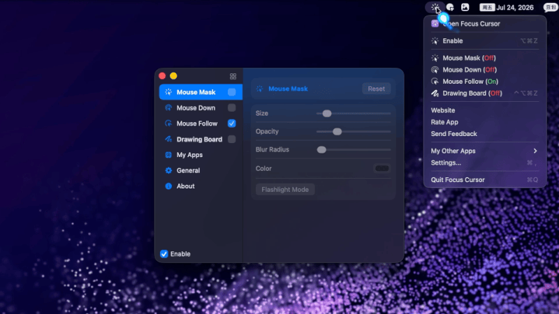This screenshot has width=559, height=314.
Task: Click the Mouse Mask icon in dropdown menu
Action: (x=435, y=58)
